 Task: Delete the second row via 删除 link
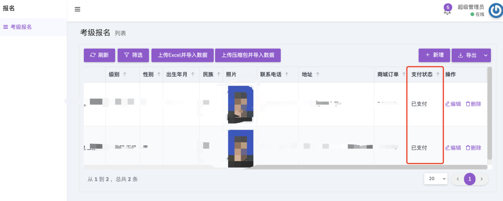tap(473, 148)
